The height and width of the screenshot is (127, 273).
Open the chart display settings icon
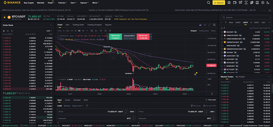point(105,31)
